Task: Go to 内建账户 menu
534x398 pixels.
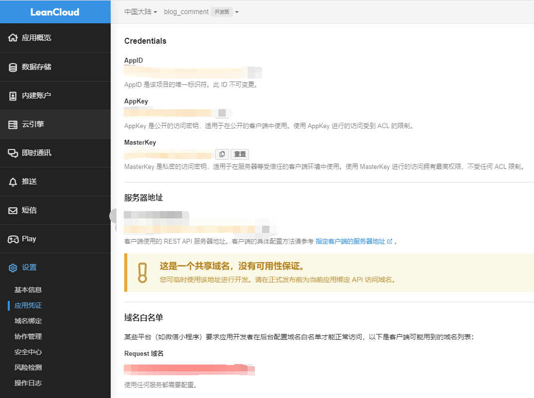Action: (55, 96)
